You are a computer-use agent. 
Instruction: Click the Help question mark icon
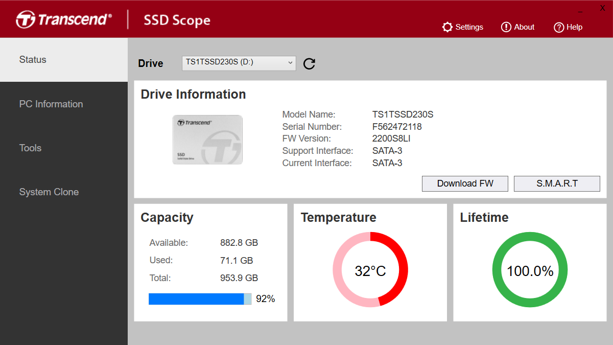coord(559,28)
